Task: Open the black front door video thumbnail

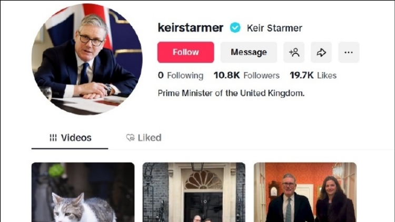Action: 194,192
